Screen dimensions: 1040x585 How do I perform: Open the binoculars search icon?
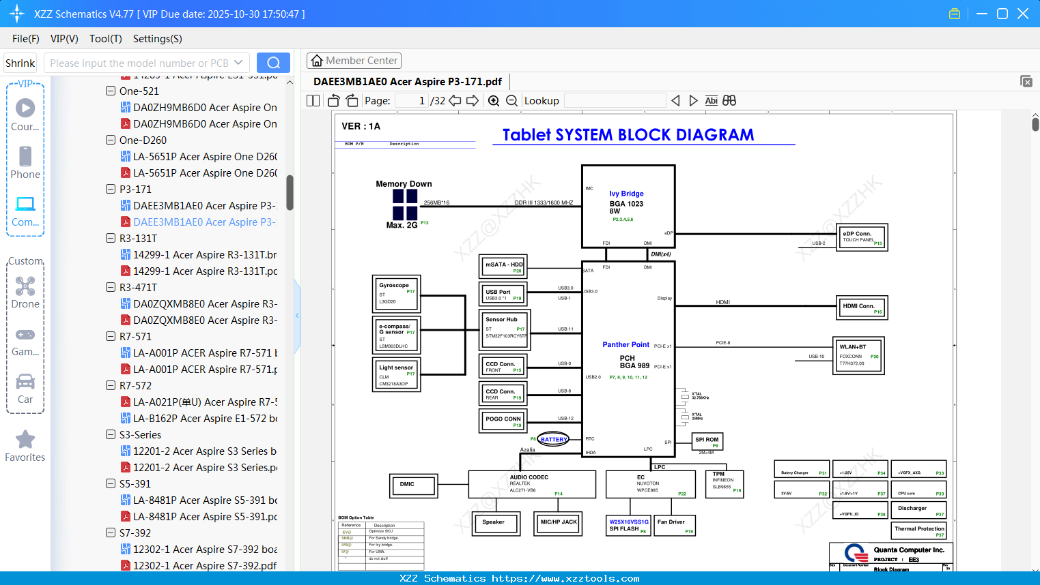click(x=729, y=100)
